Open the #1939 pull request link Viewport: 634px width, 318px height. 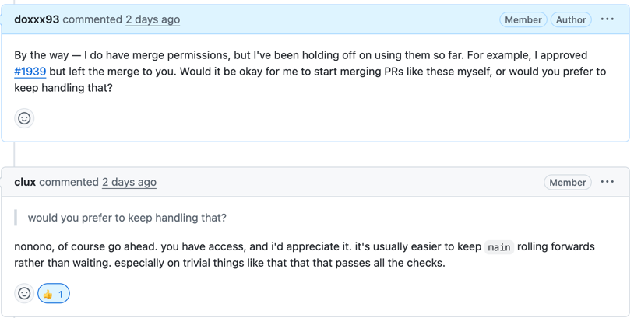tap(30, 72)
